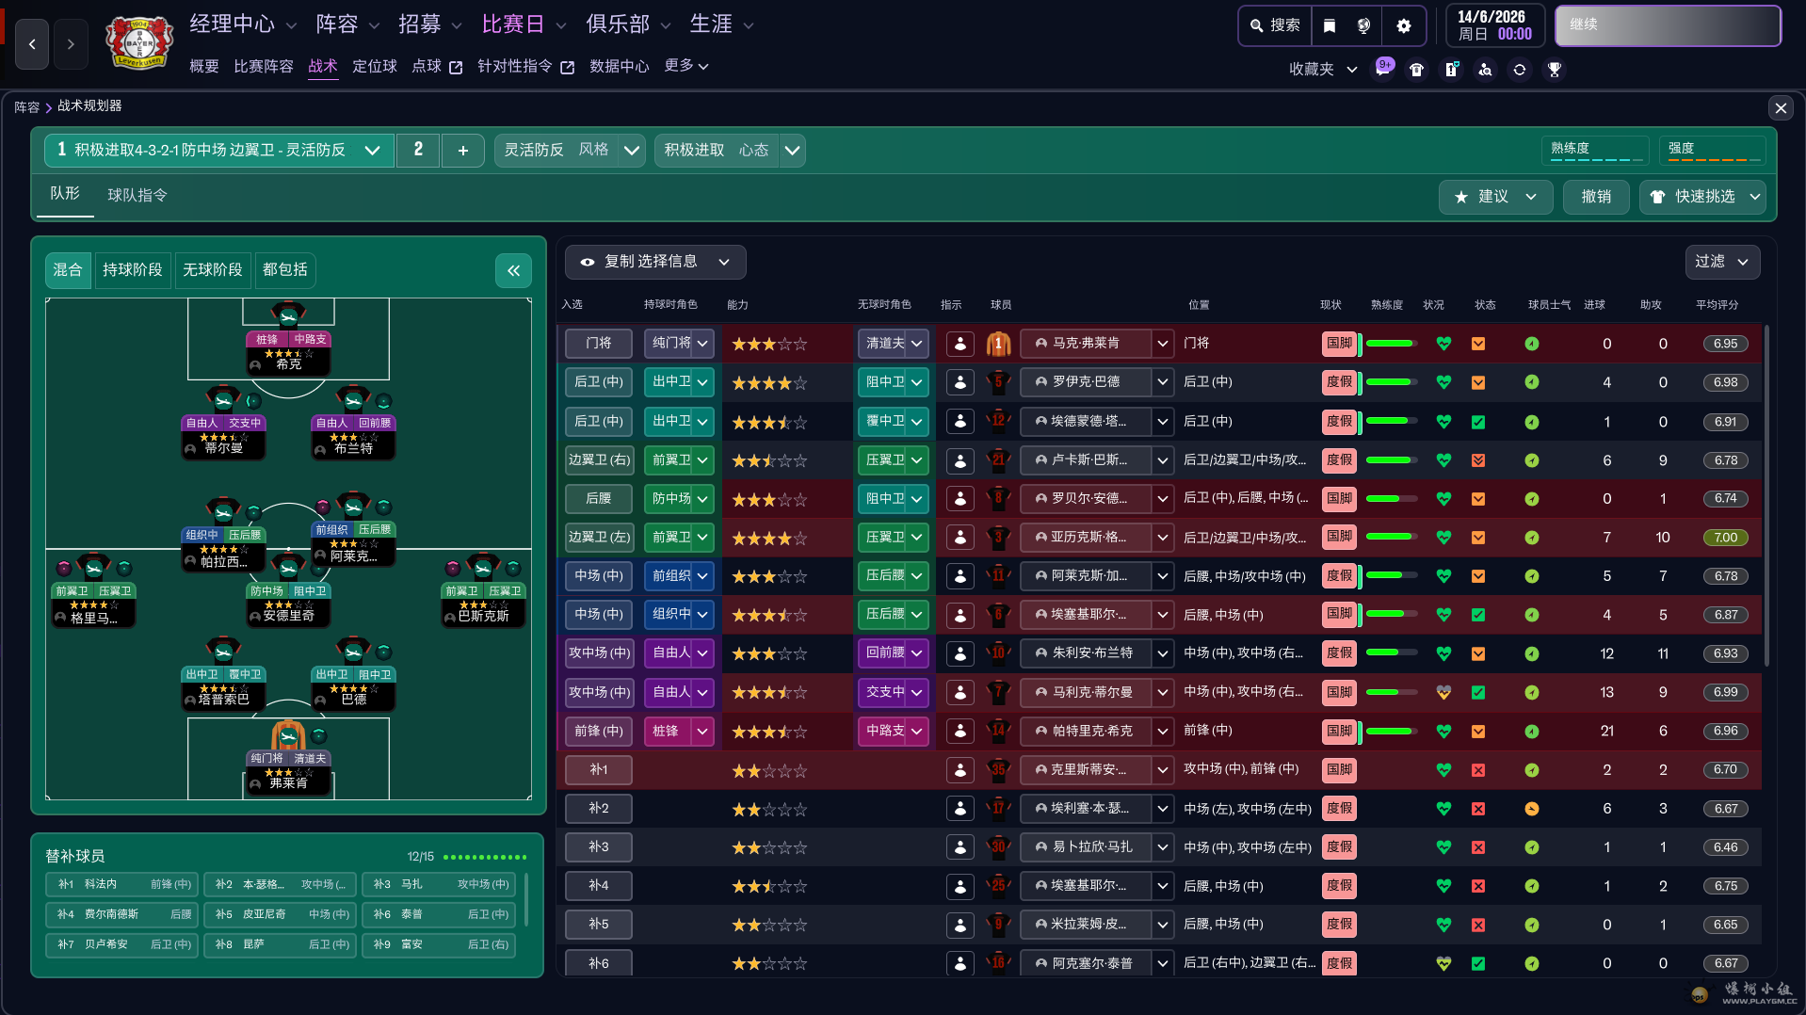1806x1015 pixels.
Task: Switch to the 球队指令 tab
Action: coord(137,195)
